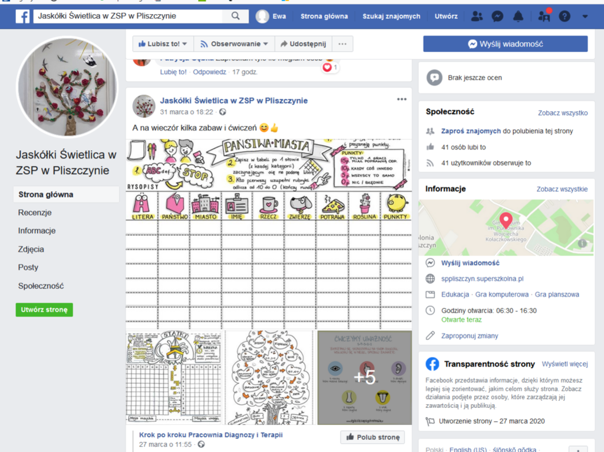Click Zobacz wszystkie in Informacje section
Image resolution: width=604 pixels, height=452 pixels.
[562, 190]
